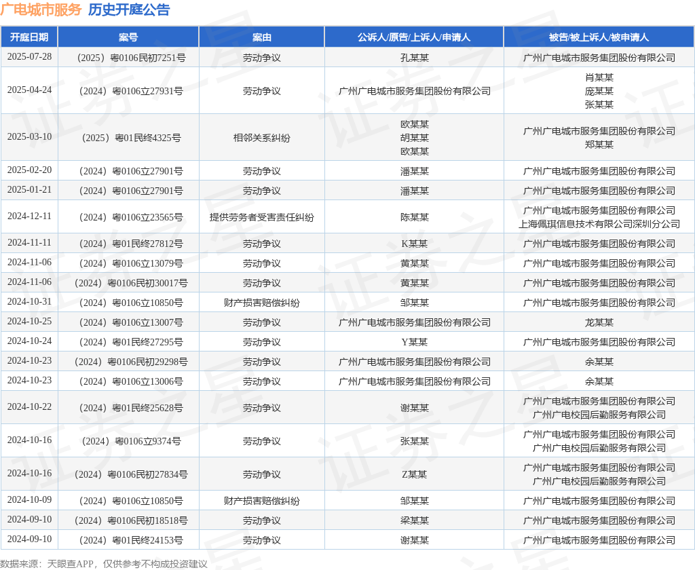Click defendant 上海佩琪信息技术有限公司深圳分公司

599,224
